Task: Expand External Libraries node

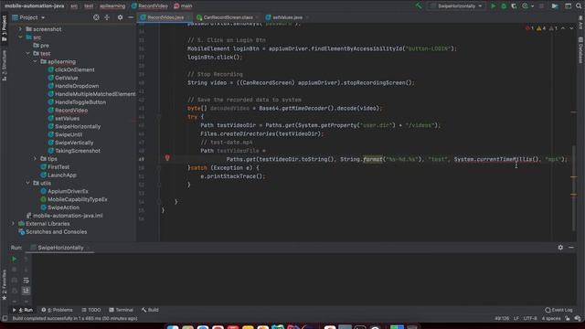Action: 13,224
